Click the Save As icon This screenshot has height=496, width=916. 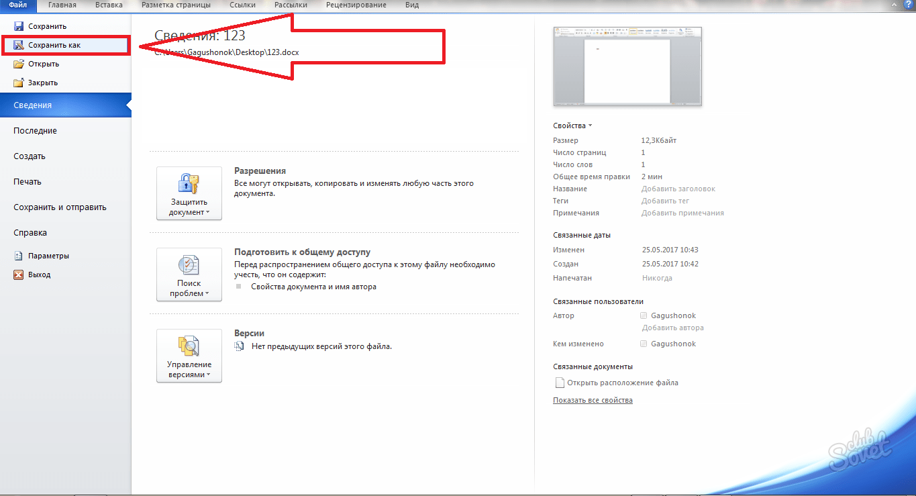(x=19, y=45)
